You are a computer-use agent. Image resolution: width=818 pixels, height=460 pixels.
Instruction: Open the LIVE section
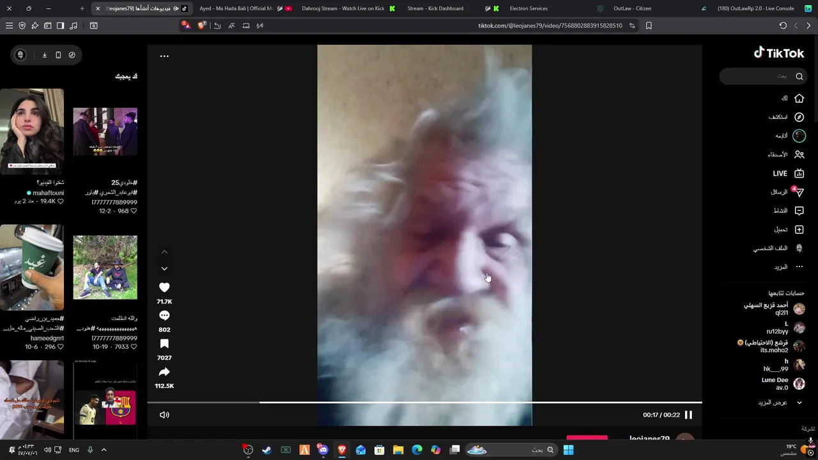point(788,173)
